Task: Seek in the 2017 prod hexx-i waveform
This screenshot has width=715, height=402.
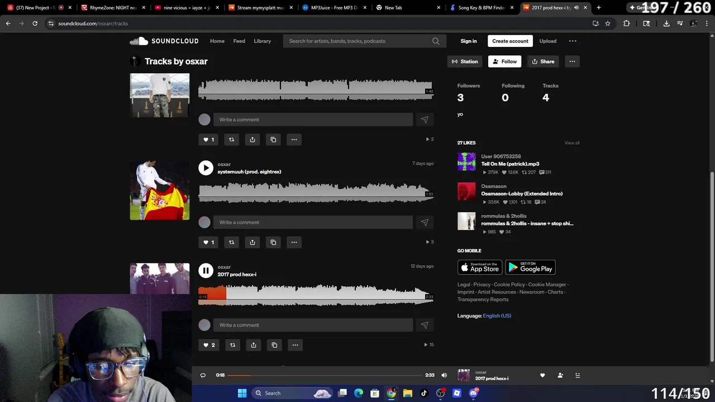Action: pyautogui.click(x=316, y=295)
